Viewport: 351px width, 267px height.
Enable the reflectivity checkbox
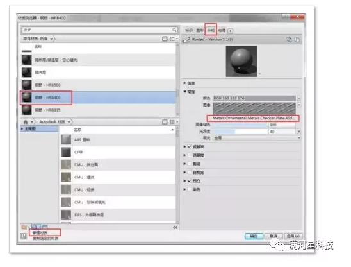(x=190, y=147)
